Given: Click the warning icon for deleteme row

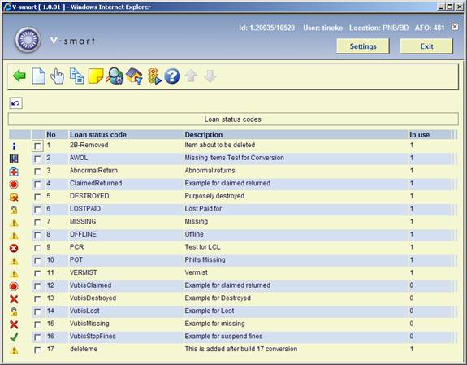Looking at the screenshot, I should pyautogui.click(x=14, y=350).
